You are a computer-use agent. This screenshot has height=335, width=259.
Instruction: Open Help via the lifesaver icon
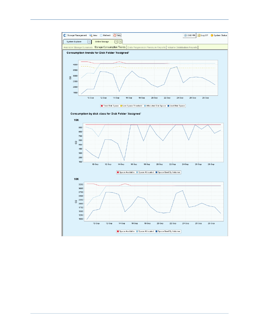(115, 35)
